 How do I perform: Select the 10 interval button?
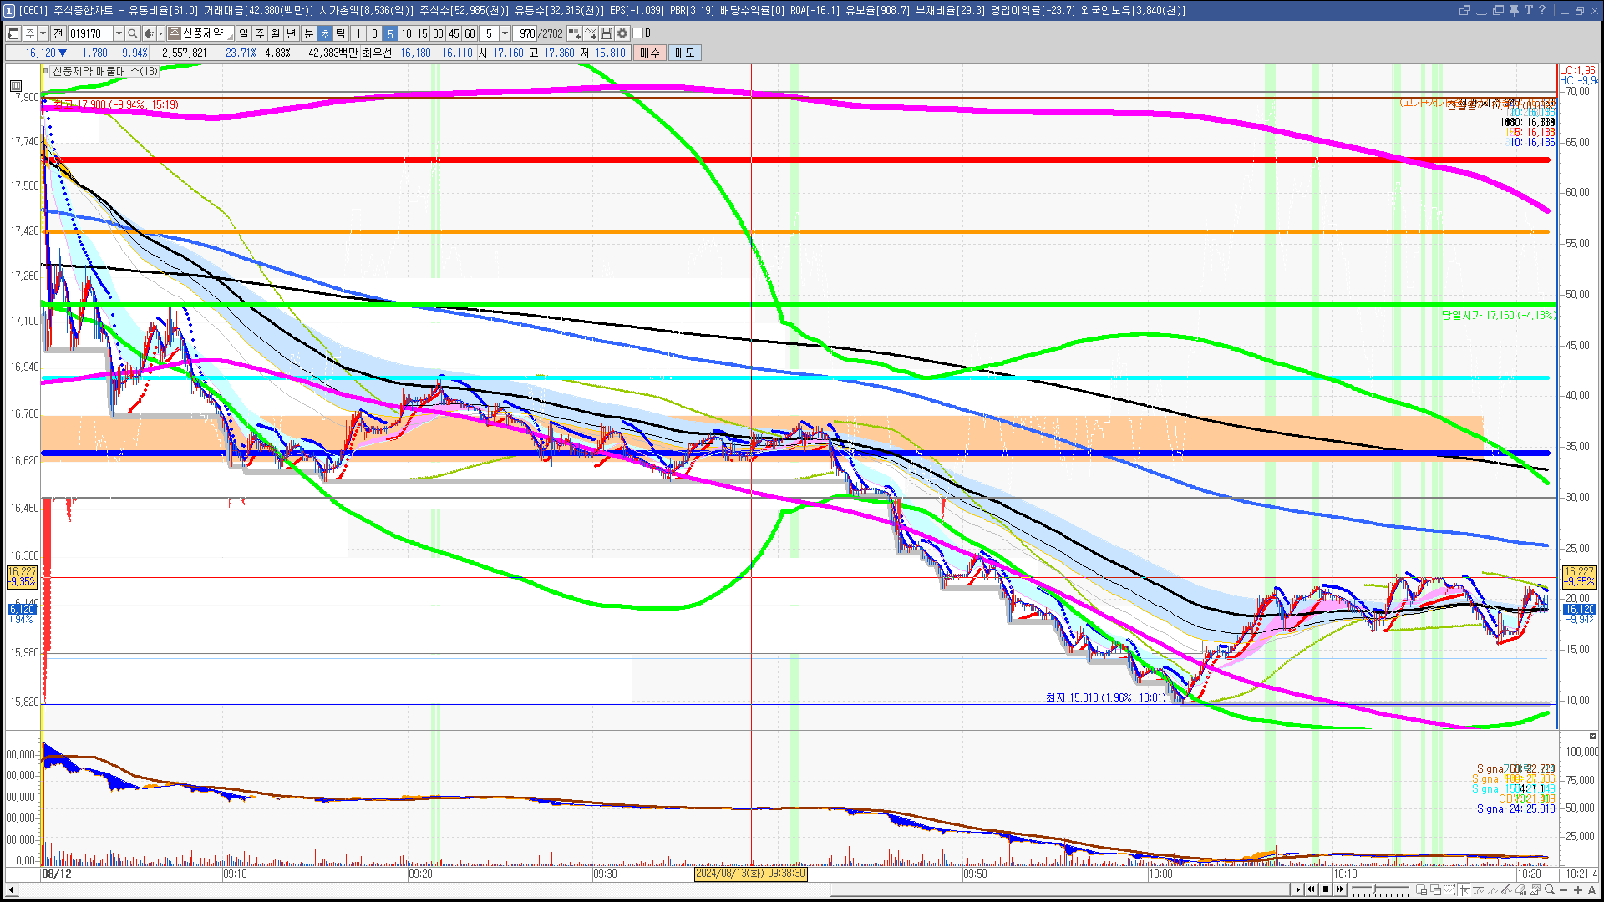click(406, 33)
